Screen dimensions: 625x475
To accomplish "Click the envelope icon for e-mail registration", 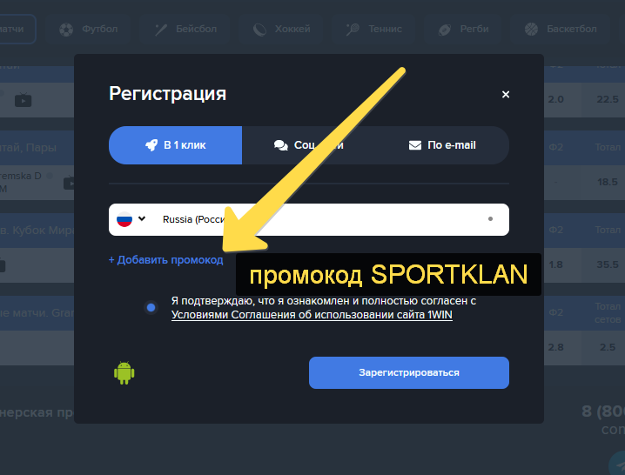I will click(415, 145).
